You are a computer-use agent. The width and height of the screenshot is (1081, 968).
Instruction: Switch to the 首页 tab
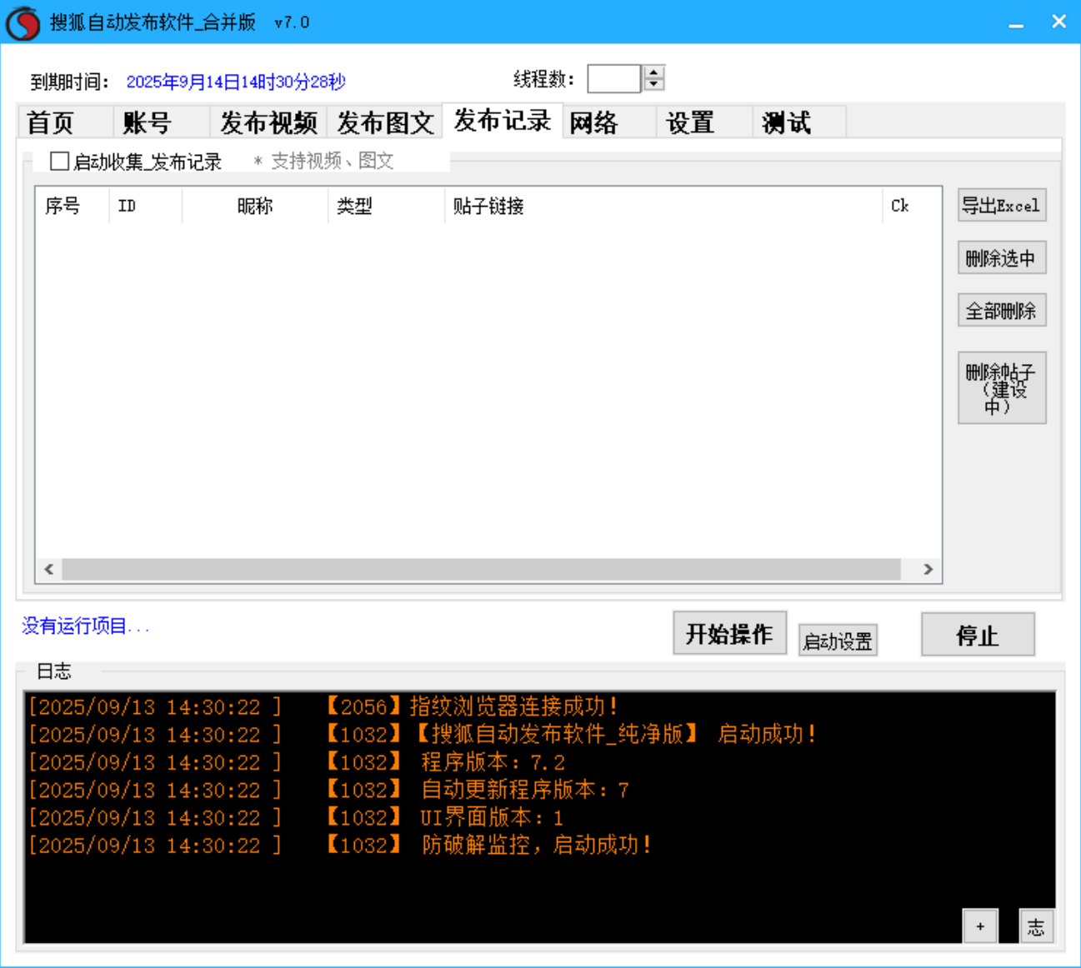click(x=51, y=122)
